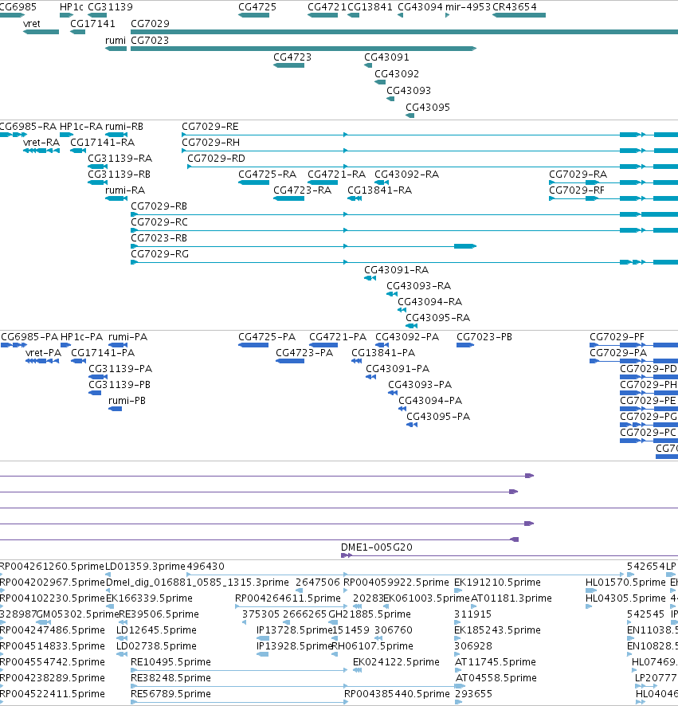This screenshot has width=678, height=706.
Task: Select the GH21885.5prime EST label
Action: coord(370,614)
